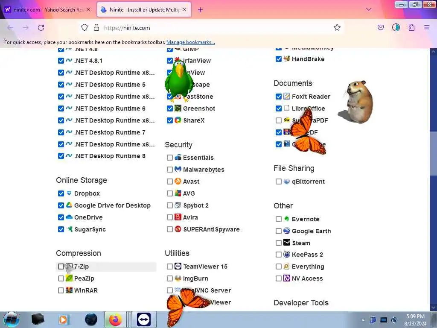This screenshot has height=328, width=437.
Task: Click the AVG icon
Action: (178, 193)
